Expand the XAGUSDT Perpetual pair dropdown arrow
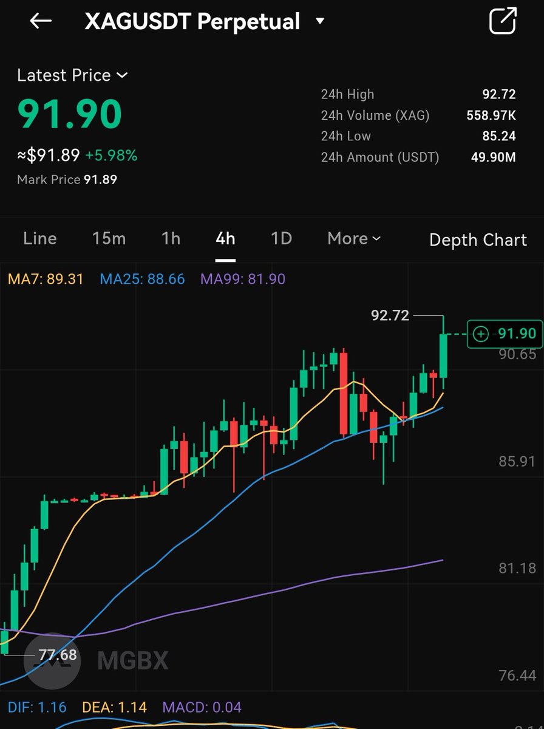 320,22
